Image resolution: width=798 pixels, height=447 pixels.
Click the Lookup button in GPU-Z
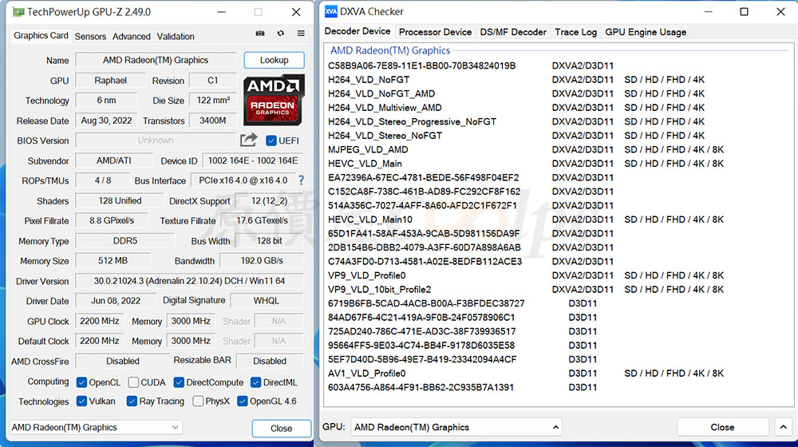(274, 60)
